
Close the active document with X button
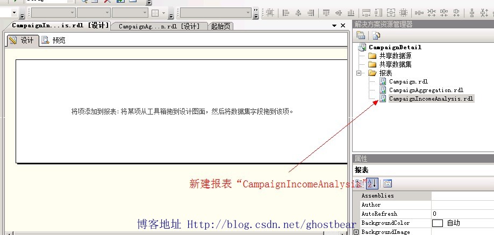pos(343,26)
